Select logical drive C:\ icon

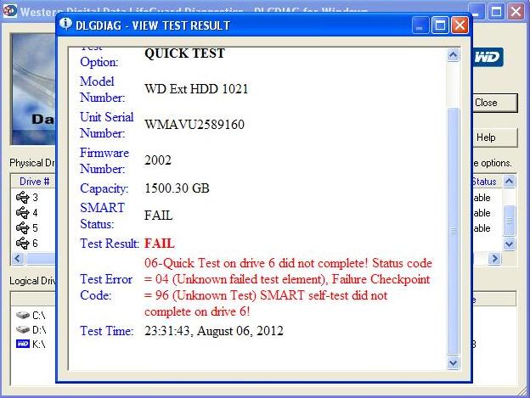[x=23, y=315]
